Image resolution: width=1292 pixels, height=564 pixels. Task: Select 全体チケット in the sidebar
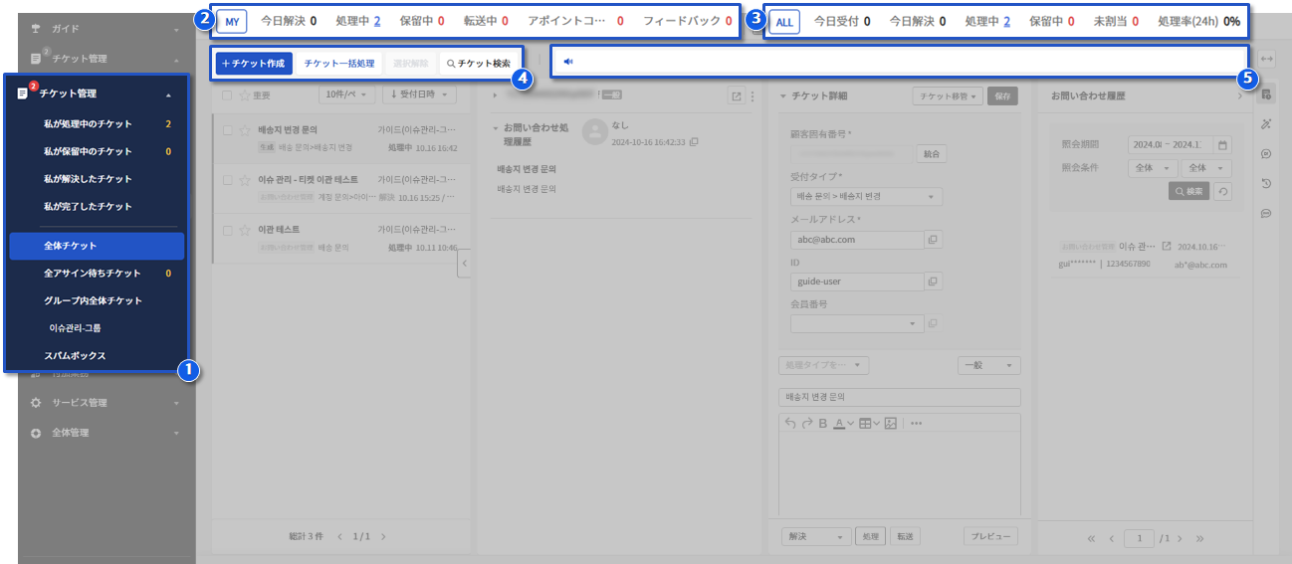(x=97, y=246)
